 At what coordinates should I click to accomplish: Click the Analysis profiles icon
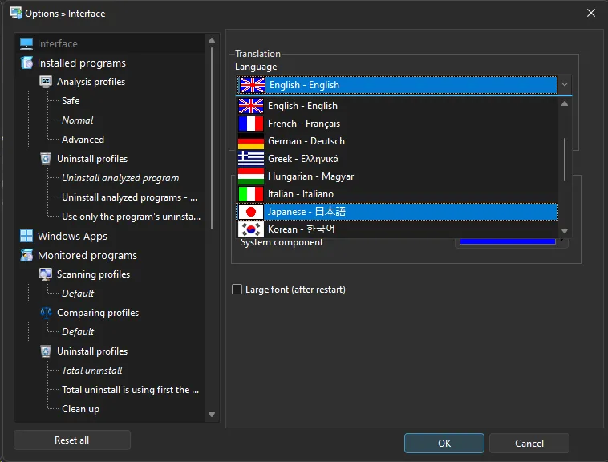point(46,82)
